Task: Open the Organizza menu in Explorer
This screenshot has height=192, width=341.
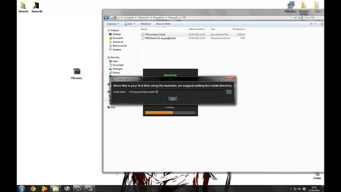Action: tap(112, 23)
